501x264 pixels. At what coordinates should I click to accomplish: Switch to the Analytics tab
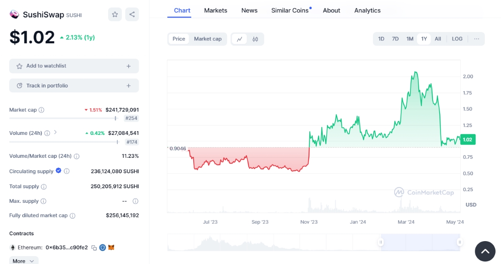pyautogui.click(x=367, y=10)
